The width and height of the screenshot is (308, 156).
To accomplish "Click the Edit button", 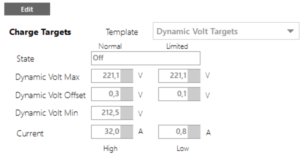I will pyautogui.click(x=27, y=9).
